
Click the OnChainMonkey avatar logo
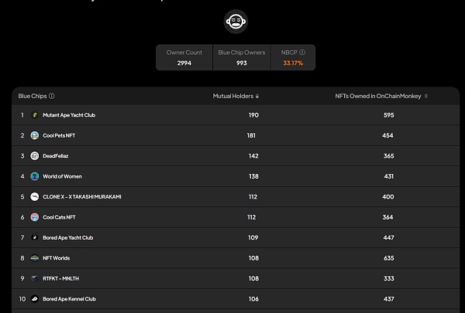(x=236, y=22)
